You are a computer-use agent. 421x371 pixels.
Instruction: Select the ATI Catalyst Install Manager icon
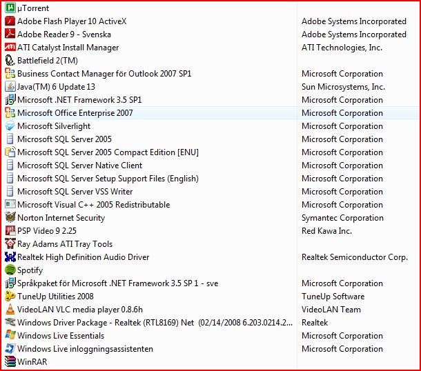[10, 47]
